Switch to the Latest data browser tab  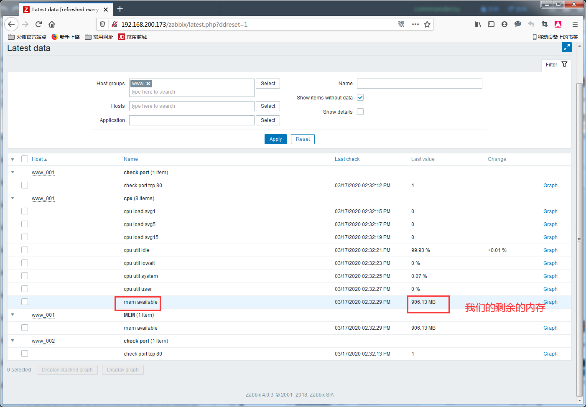65,9
